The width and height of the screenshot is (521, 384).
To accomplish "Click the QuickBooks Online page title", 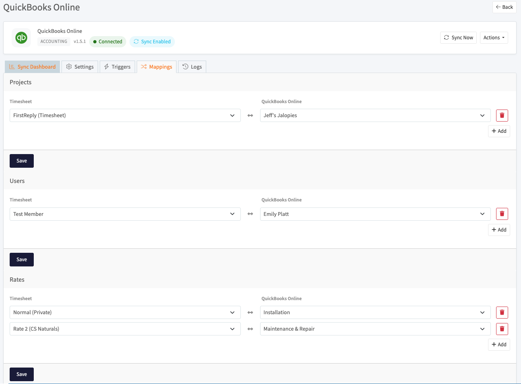I will [x=42, y=7].
